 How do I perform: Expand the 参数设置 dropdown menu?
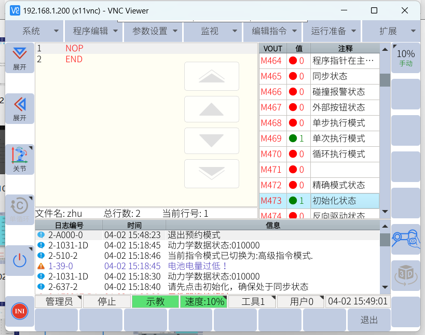tap(154, 31)
